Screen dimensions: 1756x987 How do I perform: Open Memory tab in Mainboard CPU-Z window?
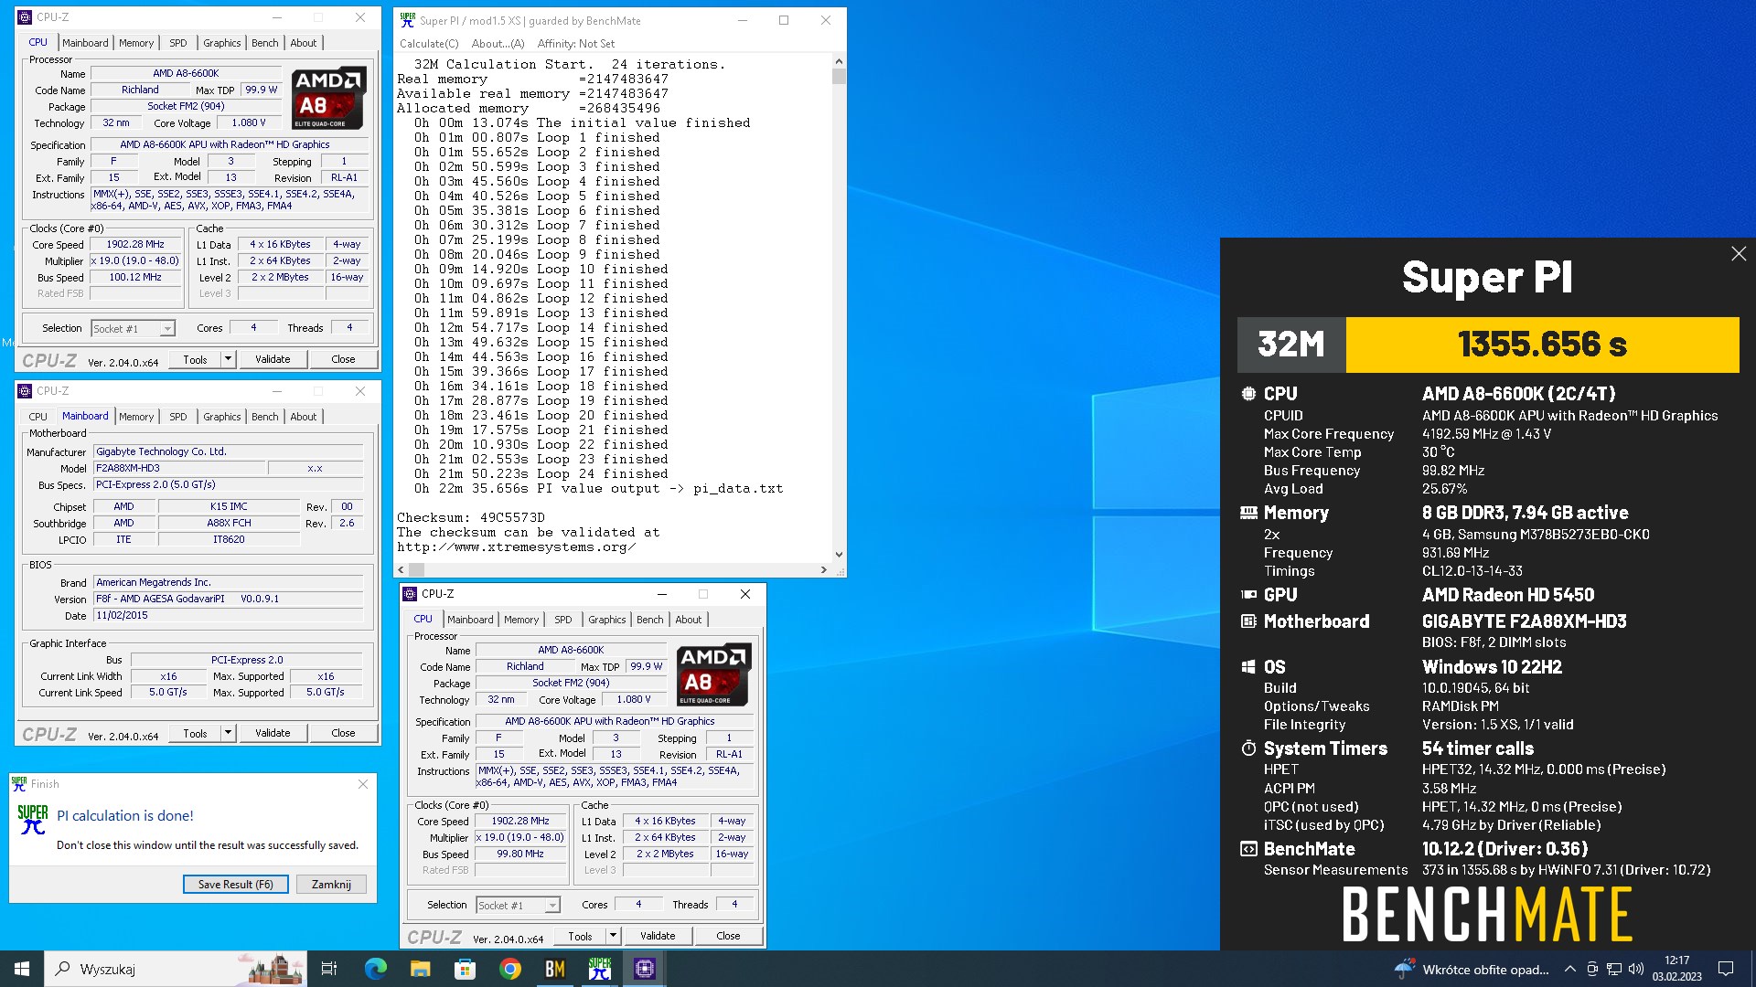coord(136,417)
